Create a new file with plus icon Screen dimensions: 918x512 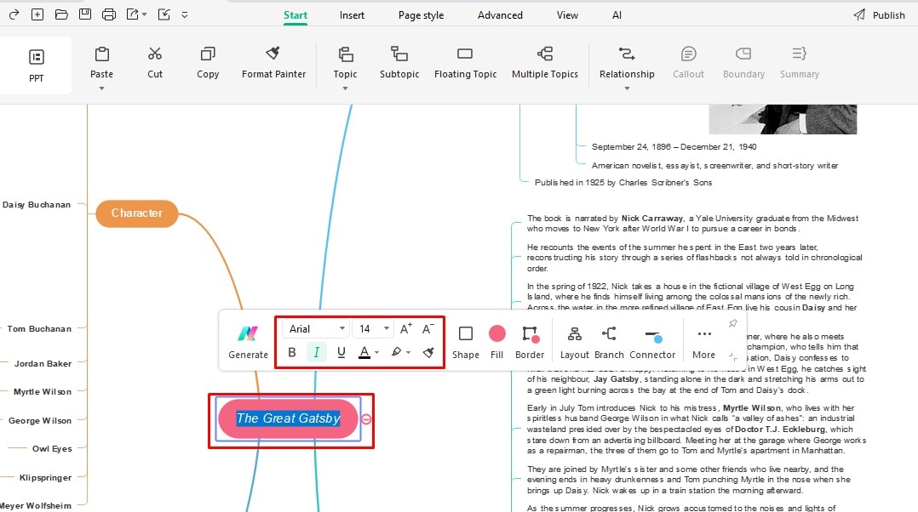coord(37,14)
